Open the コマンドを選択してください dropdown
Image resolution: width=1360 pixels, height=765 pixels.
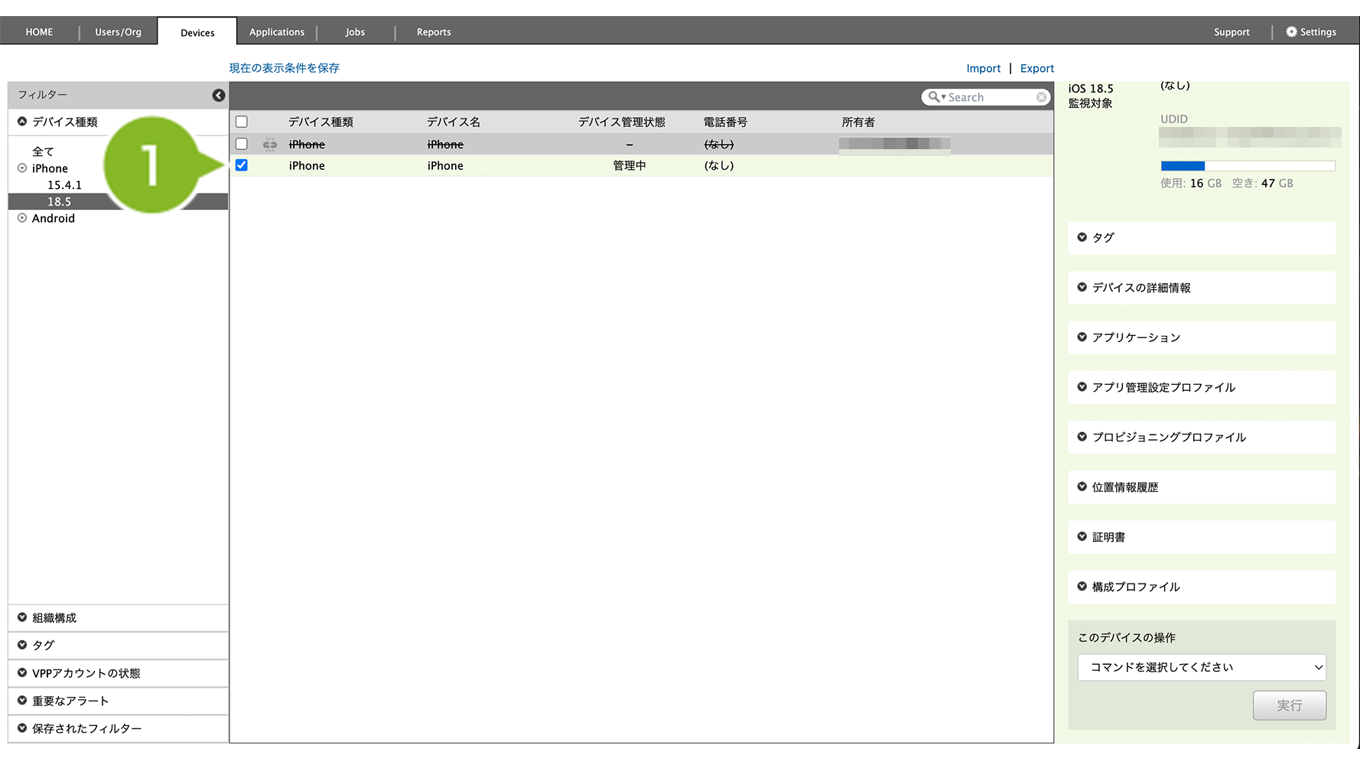tap(1201, 667)
